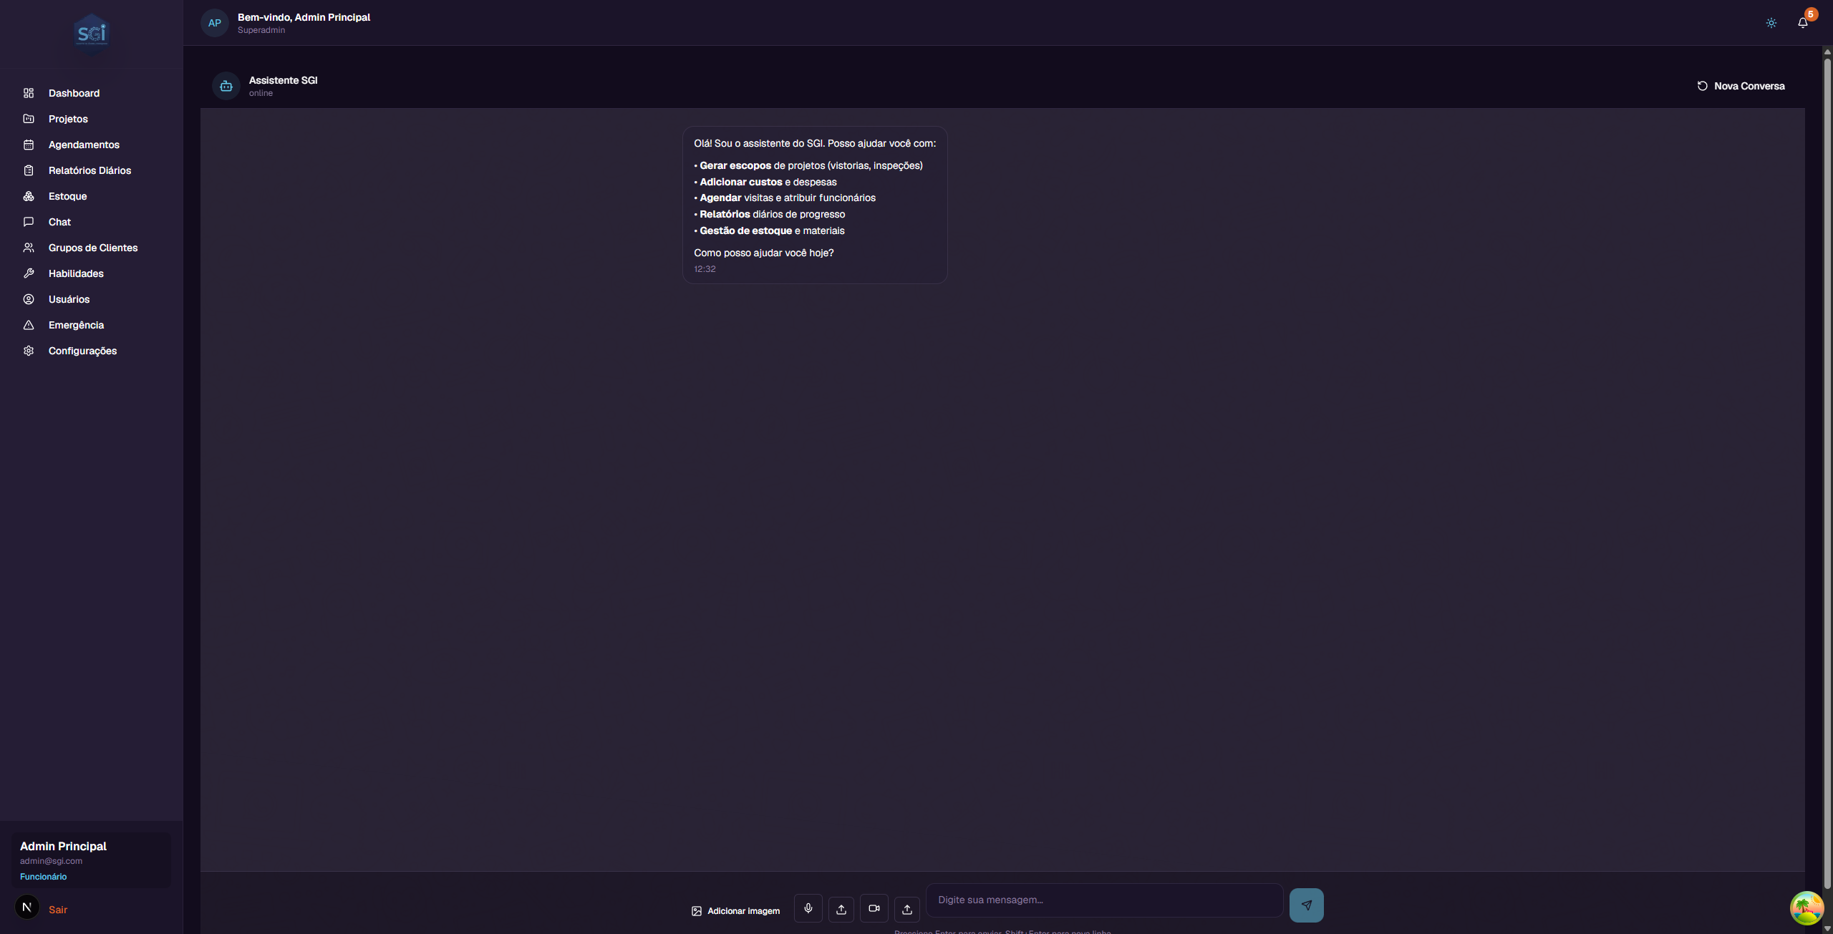
Task: Click the first file upload icon near microphone
Action: [841, 908]
